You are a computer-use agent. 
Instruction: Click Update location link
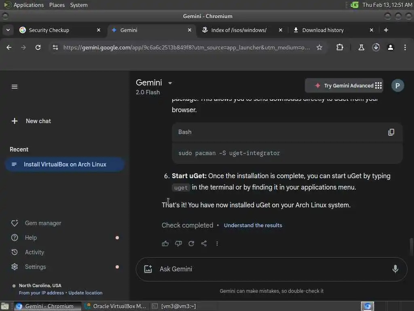[x=85, y=293]
